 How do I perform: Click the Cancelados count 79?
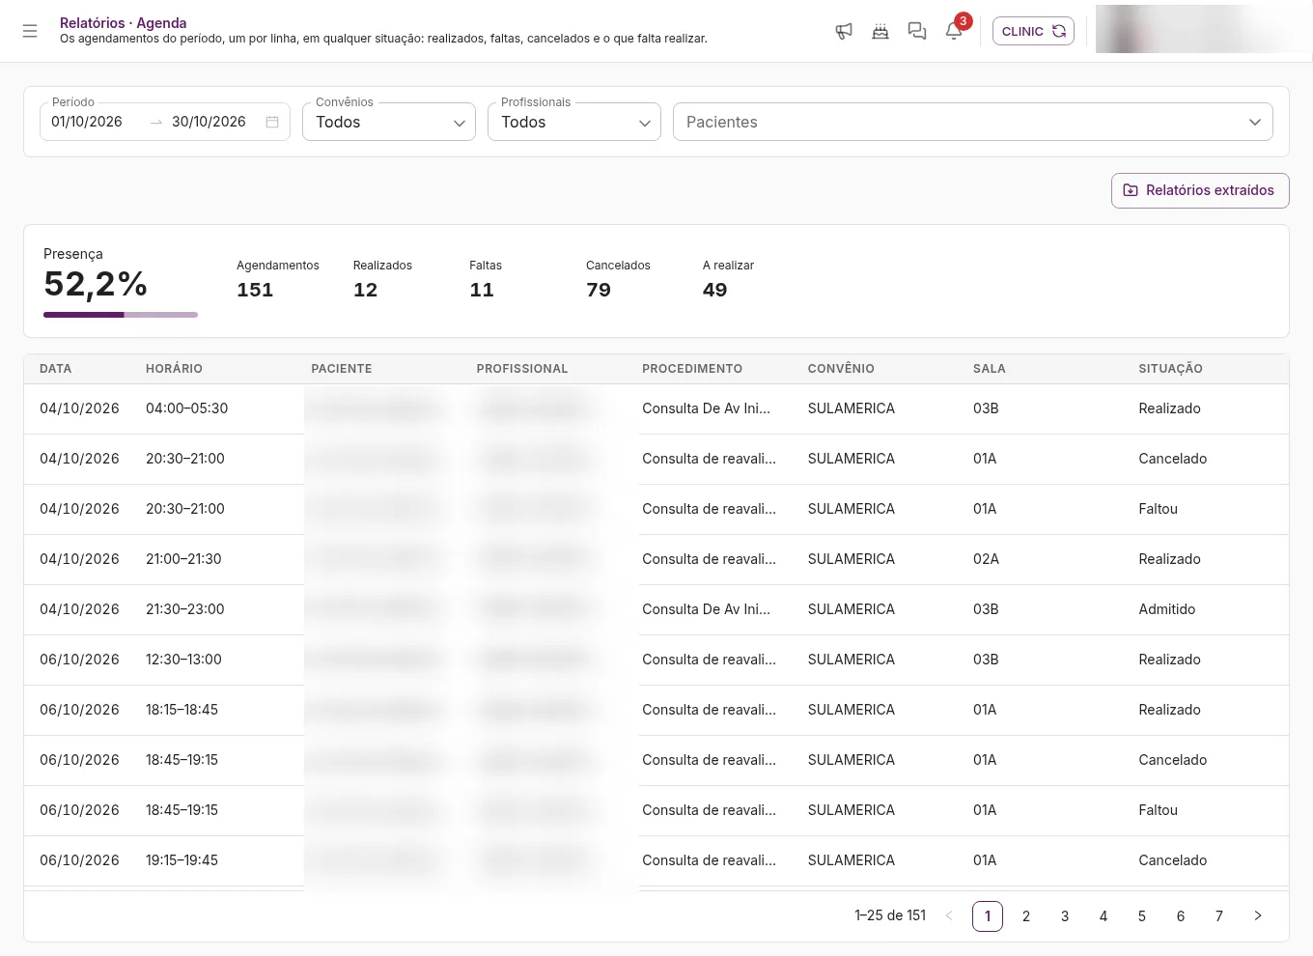coord(599,290)
